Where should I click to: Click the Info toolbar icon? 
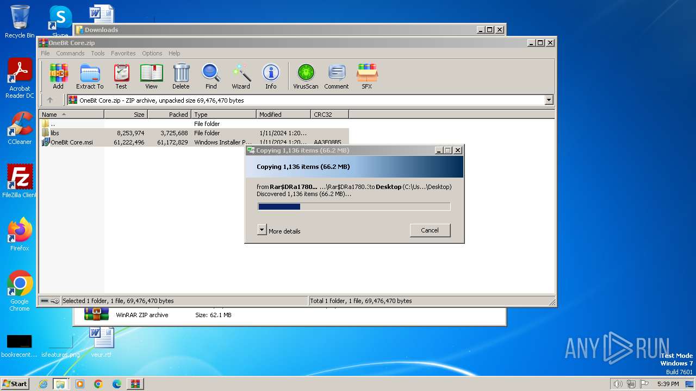point(271,77)
